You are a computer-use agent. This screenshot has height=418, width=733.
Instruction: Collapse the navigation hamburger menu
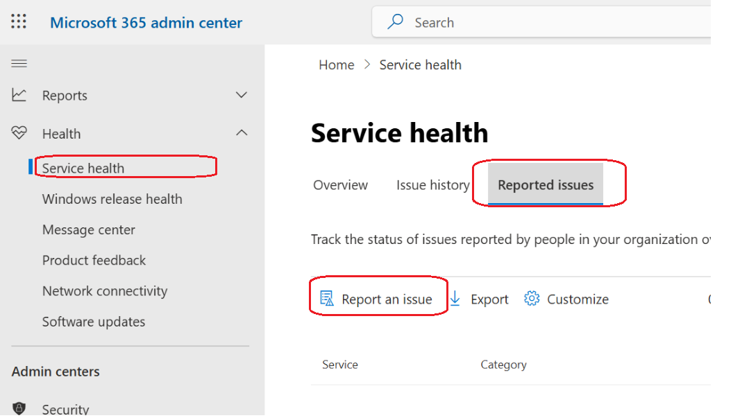coord(19,64)
